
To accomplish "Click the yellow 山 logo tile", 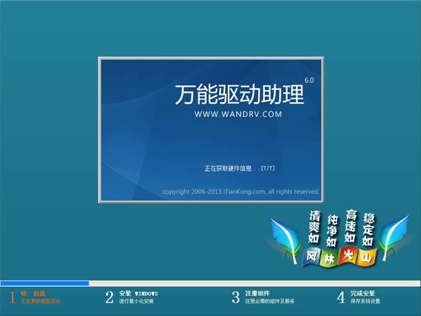I will tap(366, 258).
